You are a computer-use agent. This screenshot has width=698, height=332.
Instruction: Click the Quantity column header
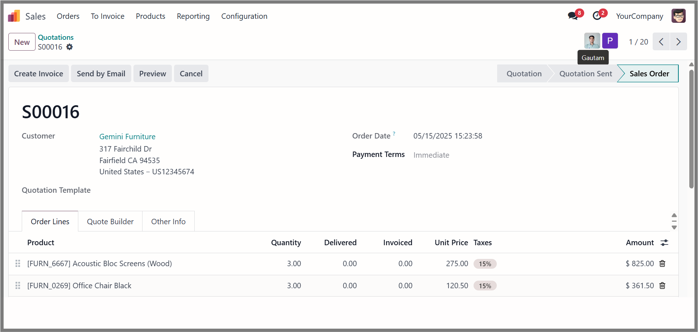click(286, 243)
